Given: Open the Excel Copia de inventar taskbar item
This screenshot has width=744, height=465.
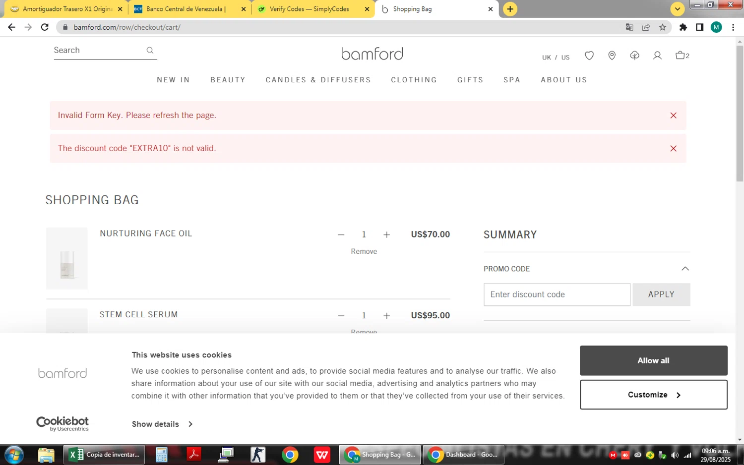Looking at the screenshot, I should coord(104,455).
